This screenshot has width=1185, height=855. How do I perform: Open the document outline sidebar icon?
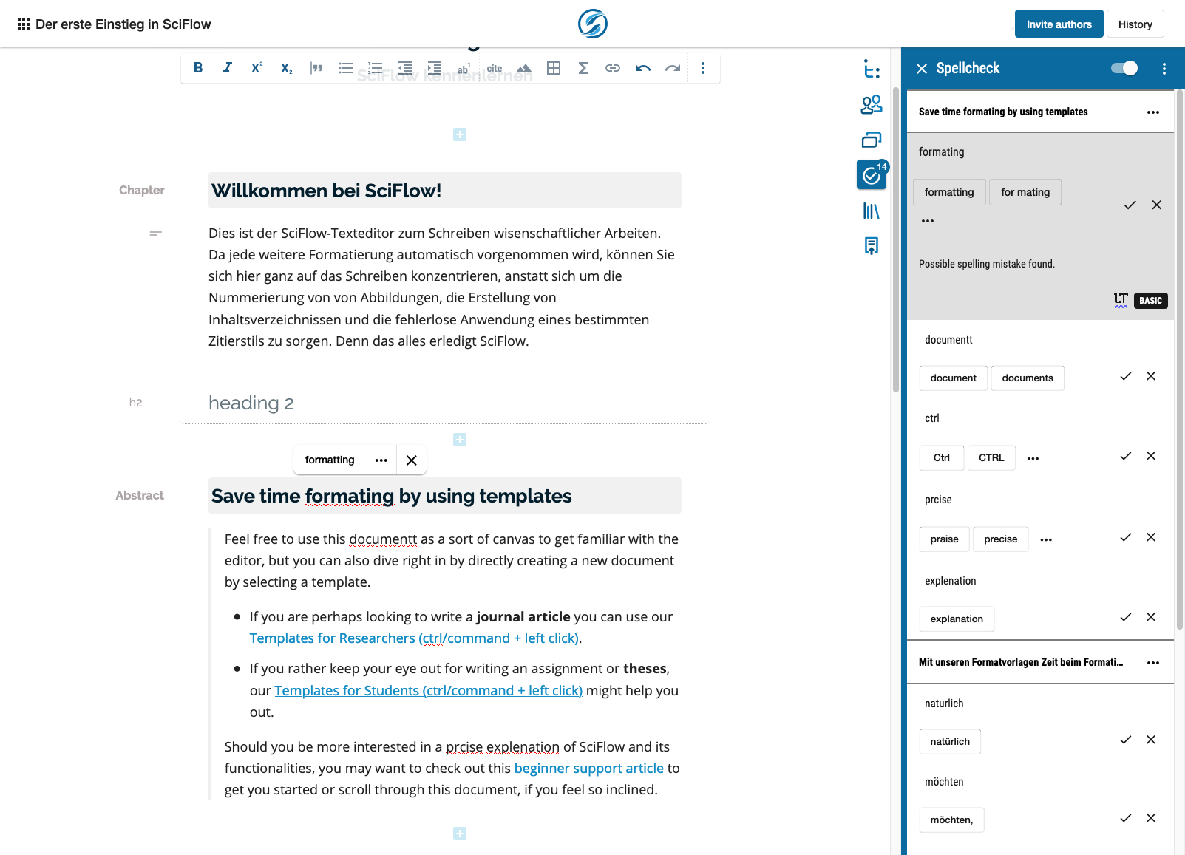click(872, 69)
